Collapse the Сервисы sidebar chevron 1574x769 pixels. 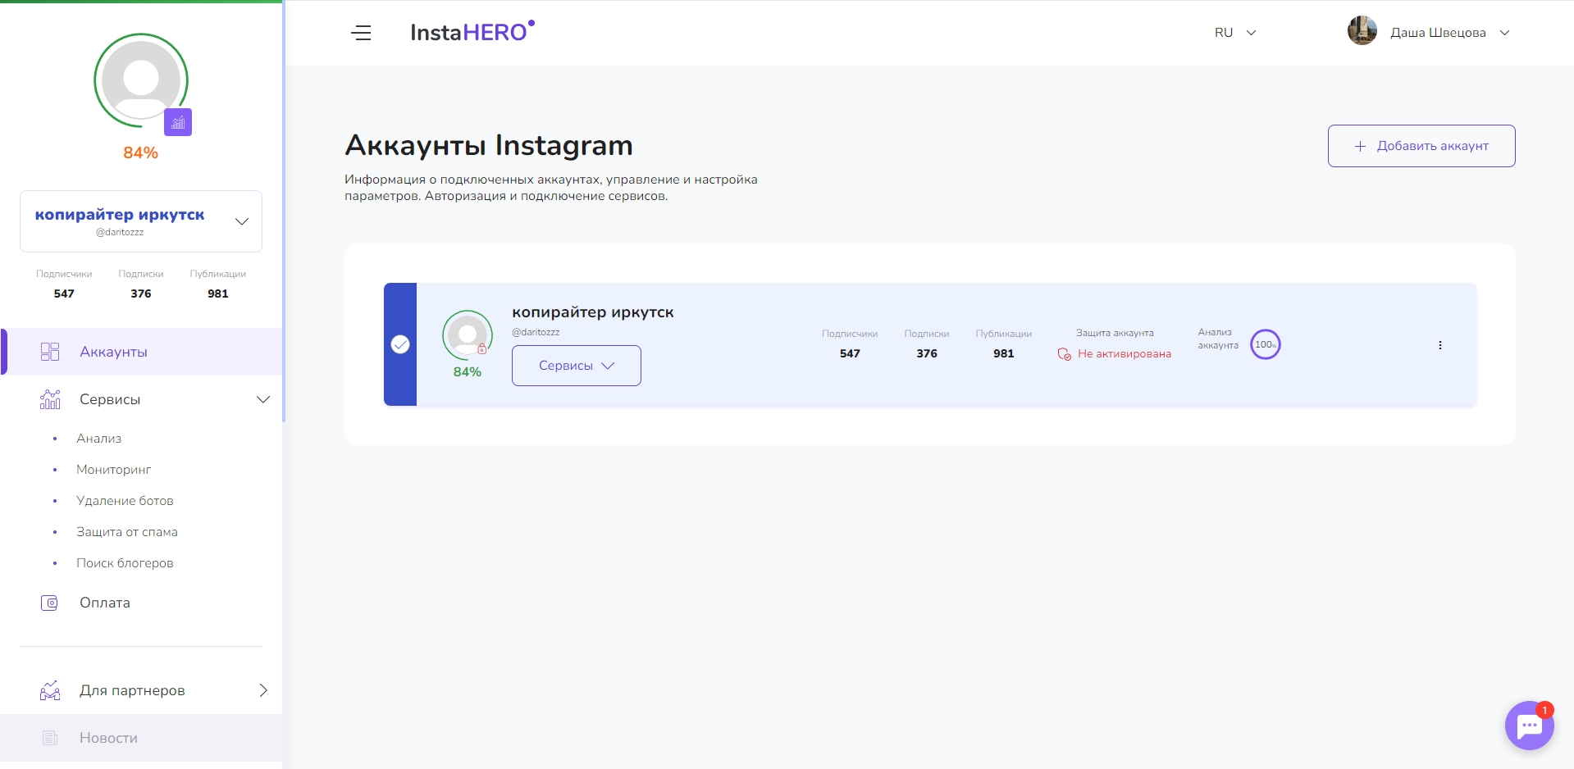[263, 399]
